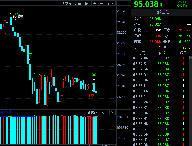Select the 09:27:46 trade record row
Image resolution: width=192 pixels, height=146 pixels.
tap(160, 58)
